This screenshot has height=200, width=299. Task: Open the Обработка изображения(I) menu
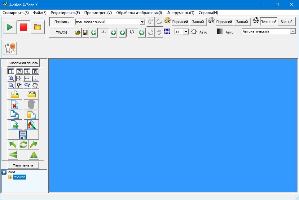[139, 13]
